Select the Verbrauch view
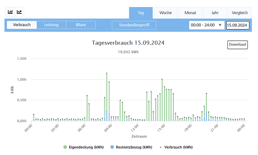This screenshot has width=258, height=155. (x=22, y=25)
